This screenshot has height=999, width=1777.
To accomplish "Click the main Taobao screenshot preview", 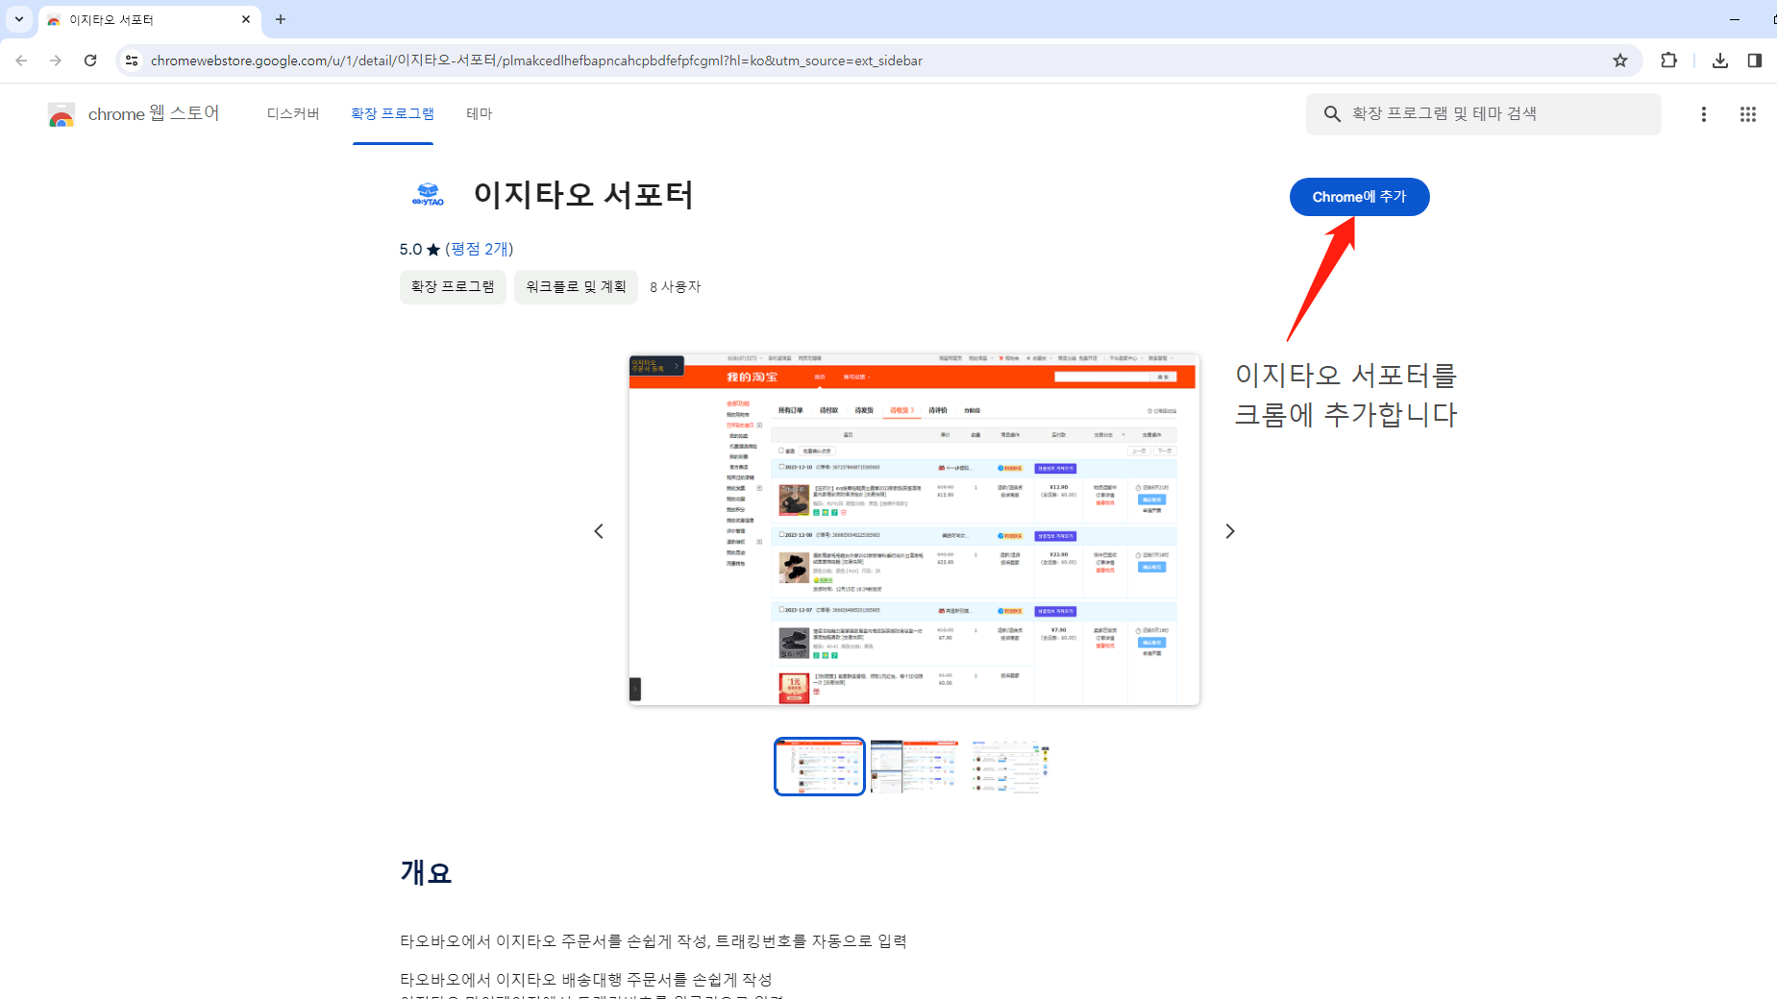I will (914, 529).
